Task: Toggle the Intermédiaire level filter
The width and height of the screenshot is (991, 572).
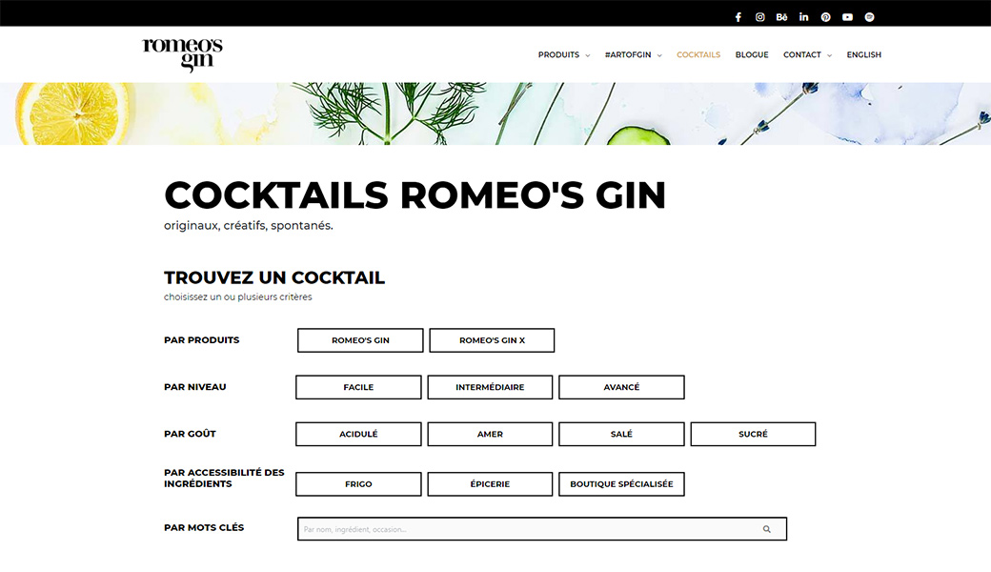Action: (x=490, y=387)
